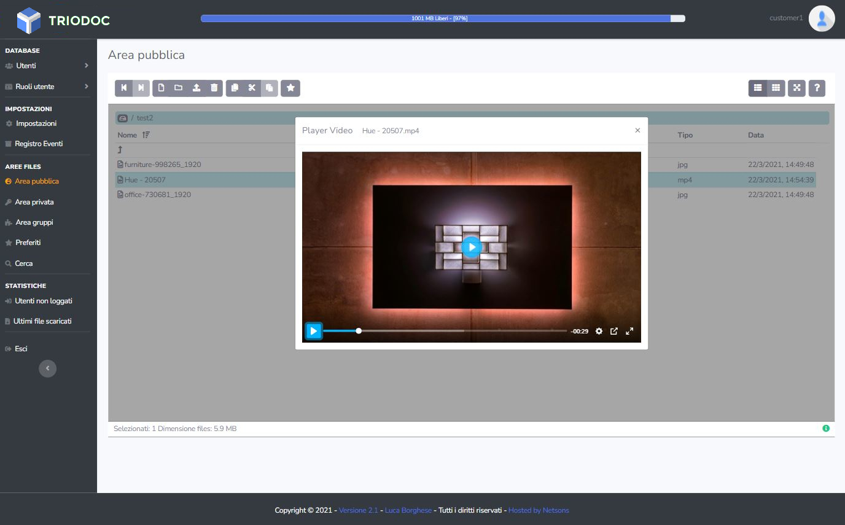Click the root drive icon in breadcrumb

[122, 118]
